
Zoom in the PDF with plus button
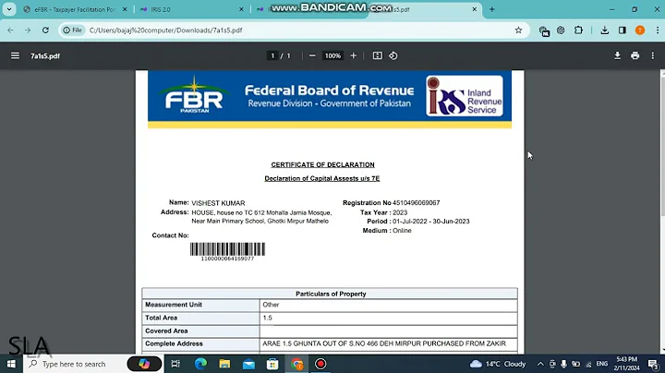coord(353,55)
